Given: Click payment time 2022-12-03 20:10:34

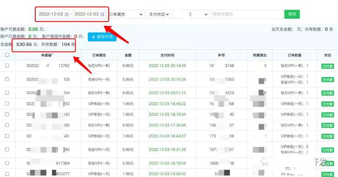Looking at the screenshot, I should pyautogui.click(x=167, y=80).
